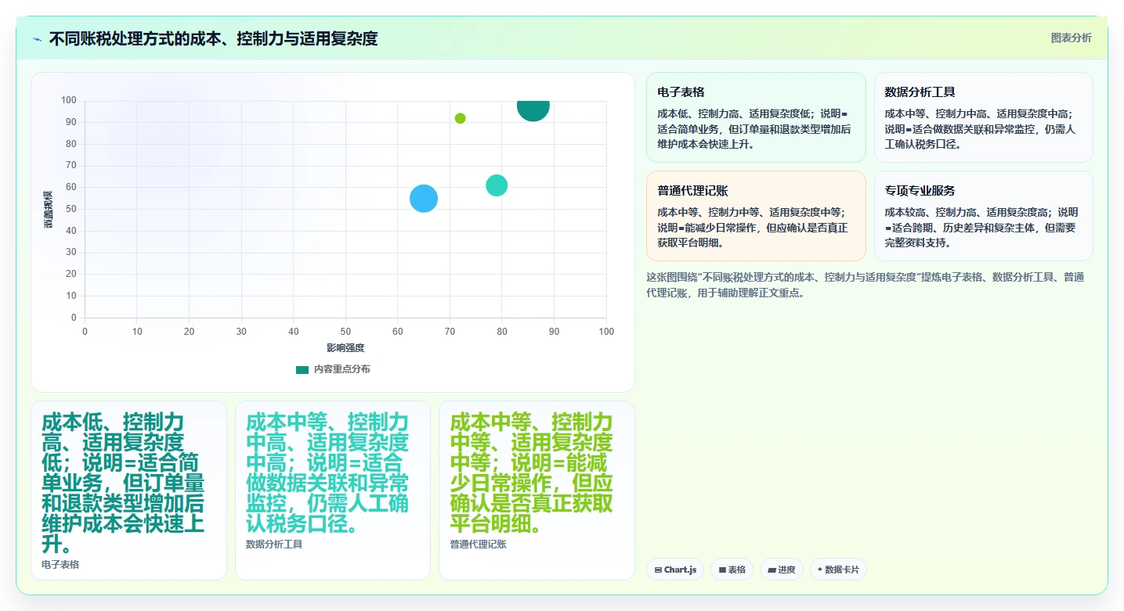Click the 图表分析 label in header

pos(1071,38)
